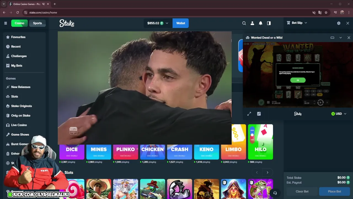The height and width of the screenshot is (199, 353).
Task: Dismiss the session error with OK
Action: click(298, 80)
